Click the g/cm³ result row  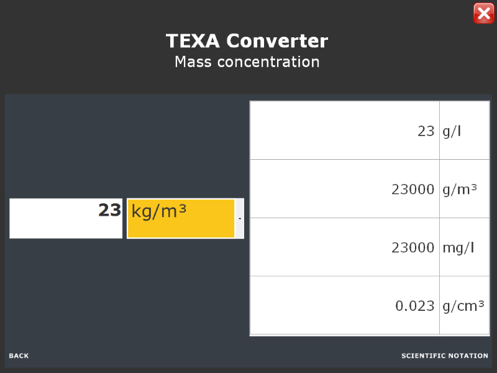[370, 305]
